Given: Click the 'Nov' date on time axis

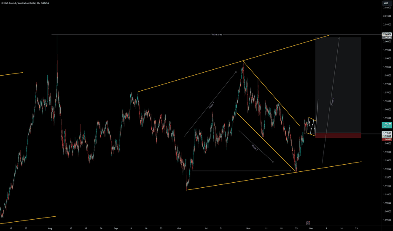Looking at the screenshot, I should [248, 228].
